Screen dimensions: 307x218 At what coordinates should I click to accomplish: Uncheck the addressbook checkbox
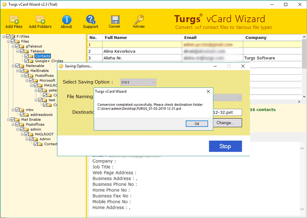coord(22,115)
